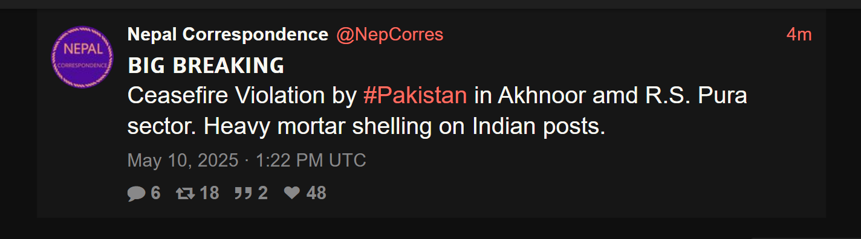
Task: Open the like count showing 48
Action: (316, 193)
